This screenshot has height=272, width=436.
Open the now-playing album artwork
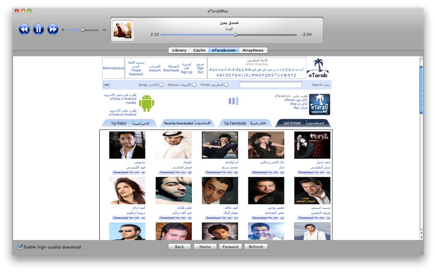click(123, 29)
